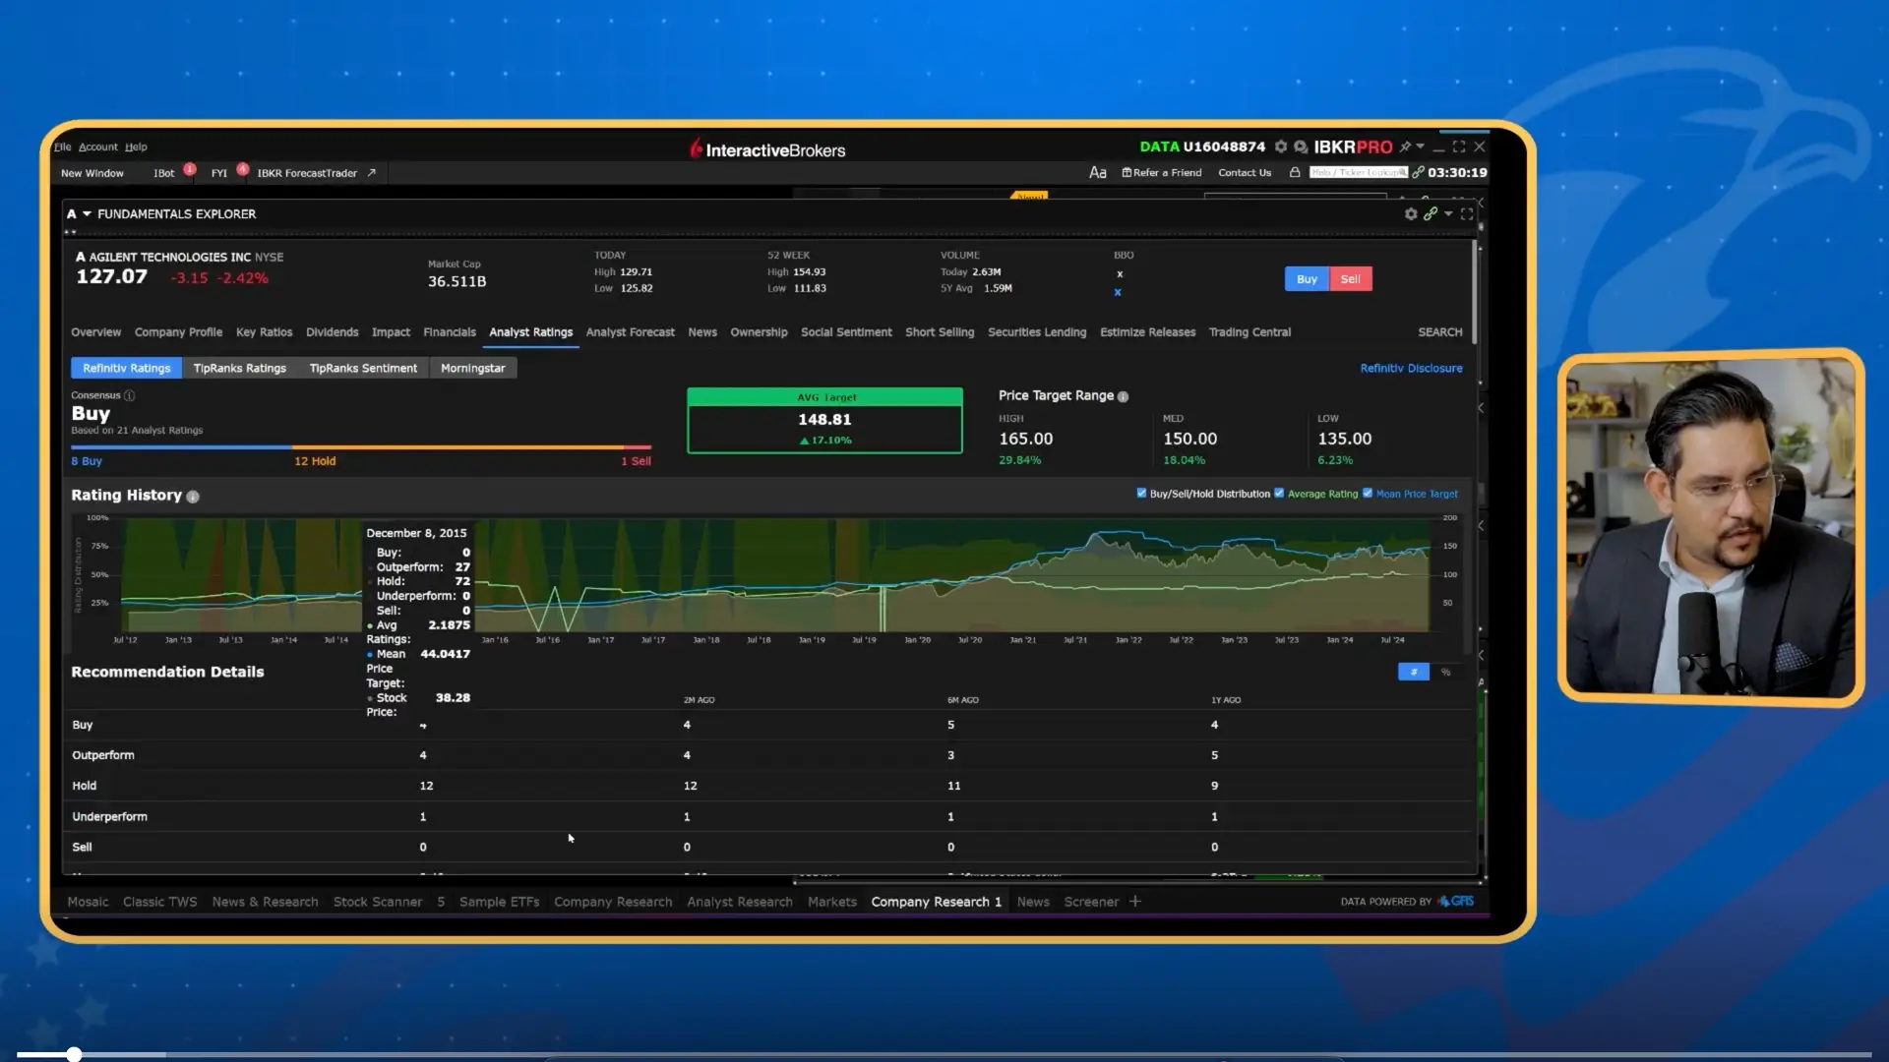Toggle the Mean Price Target checkbox
Viewport: 1889px width, 1062px height.
tap(1368, 493)
